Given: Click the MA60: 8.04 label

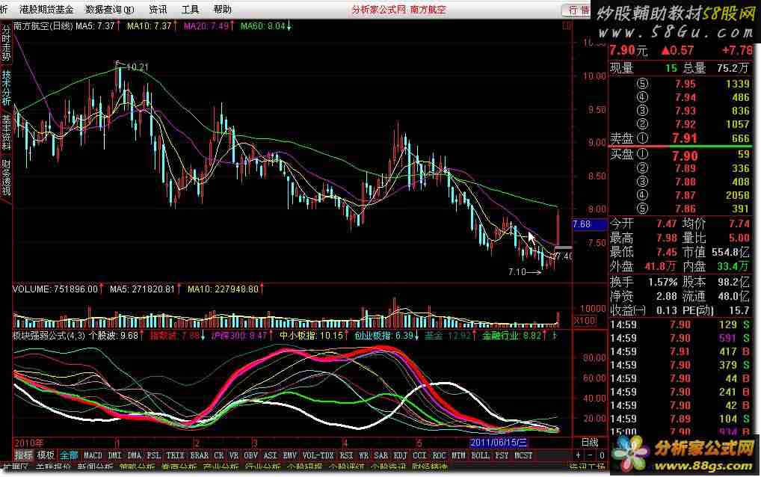Looking at the screenshot, I should click(263, 25).
